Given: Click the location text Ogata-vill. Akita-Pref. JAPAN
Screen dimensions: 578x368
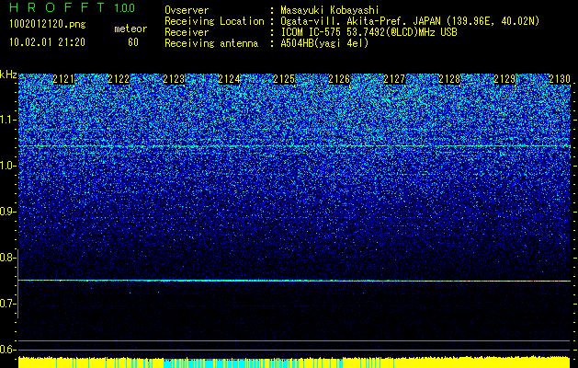Looking at the screenshot, I should coord(361,21).
